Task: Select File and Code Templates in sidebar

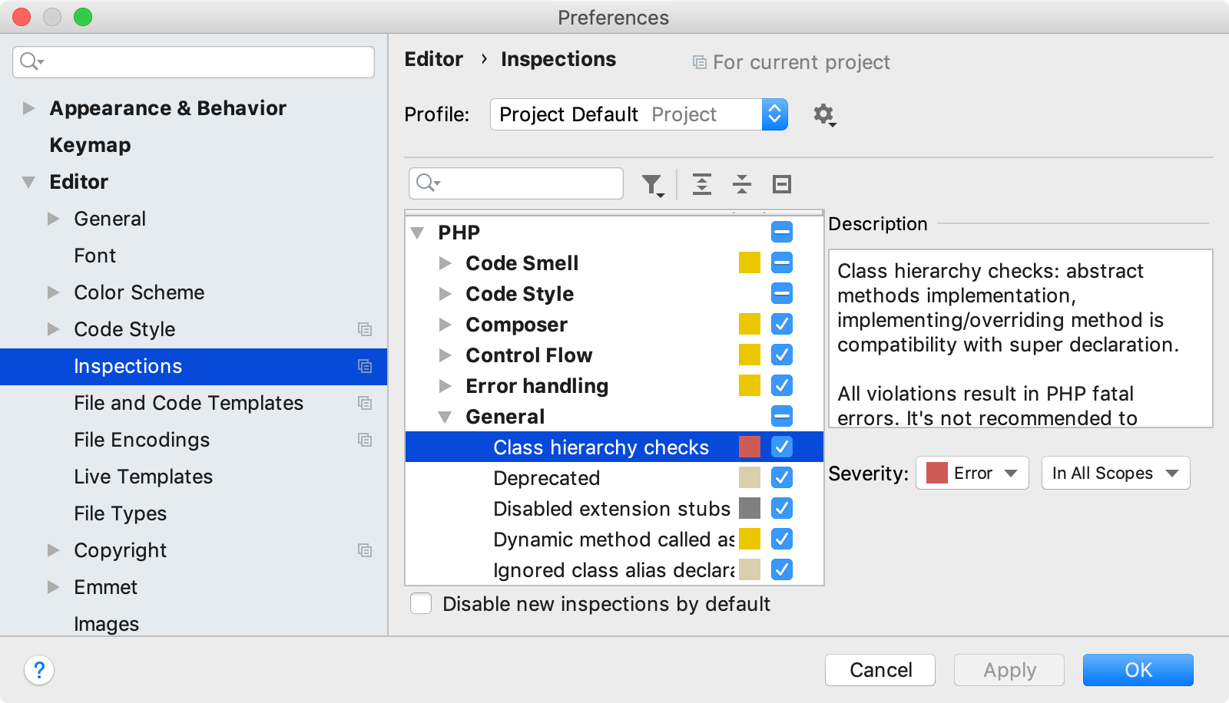Action: 188,403
